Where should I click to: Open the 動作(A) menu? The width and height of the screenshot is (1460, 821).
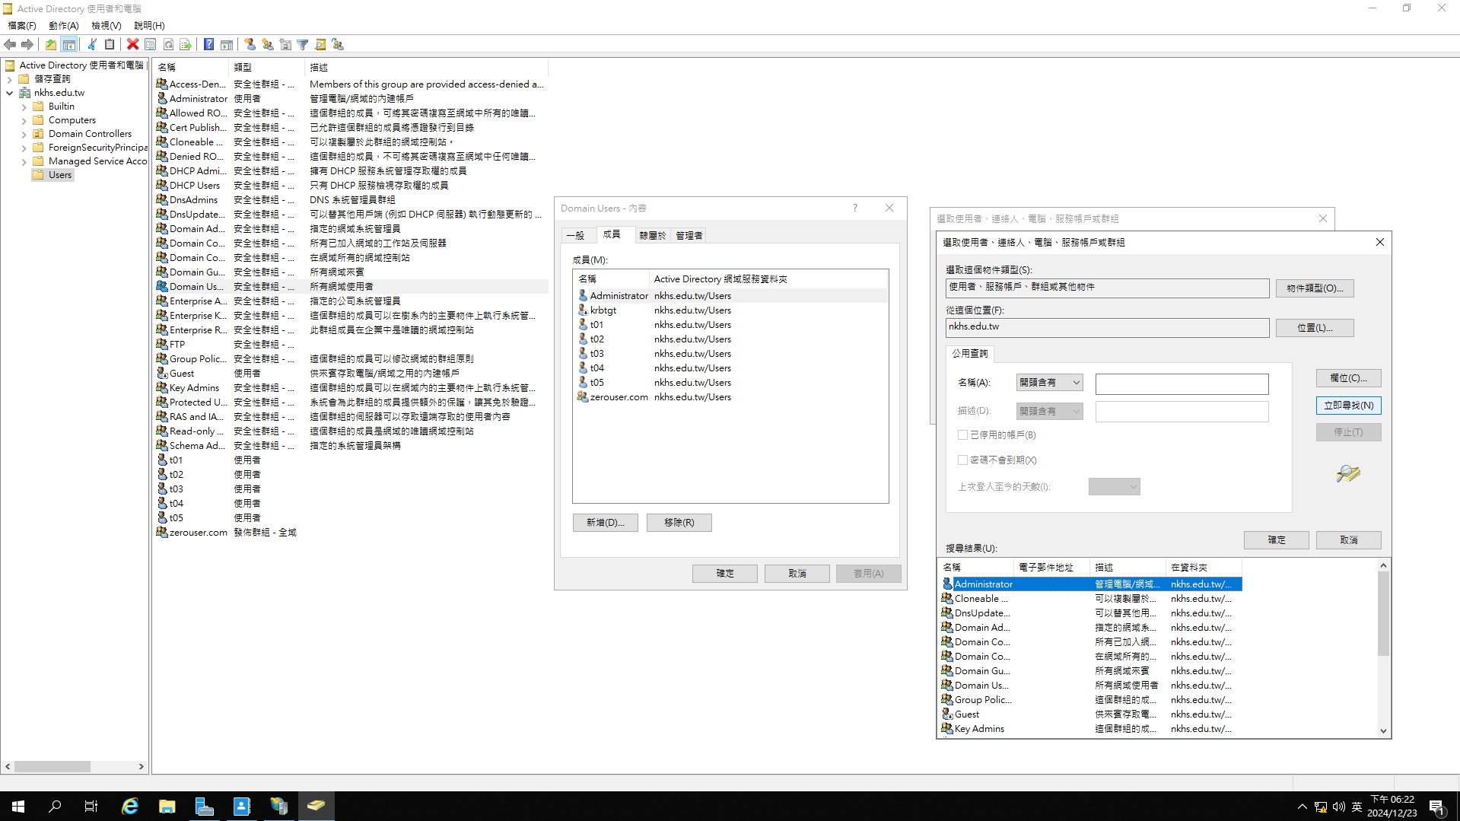[64, 26]
